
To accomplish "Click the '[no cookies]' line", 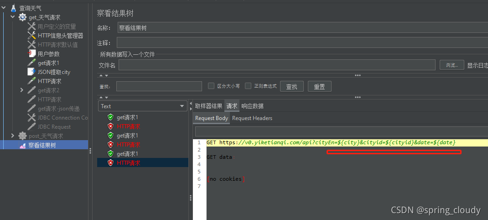I will [226, 179].
